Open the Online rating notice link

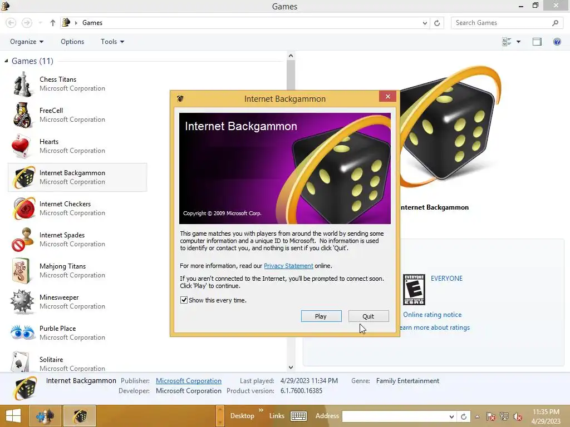(x=432, y=315)
